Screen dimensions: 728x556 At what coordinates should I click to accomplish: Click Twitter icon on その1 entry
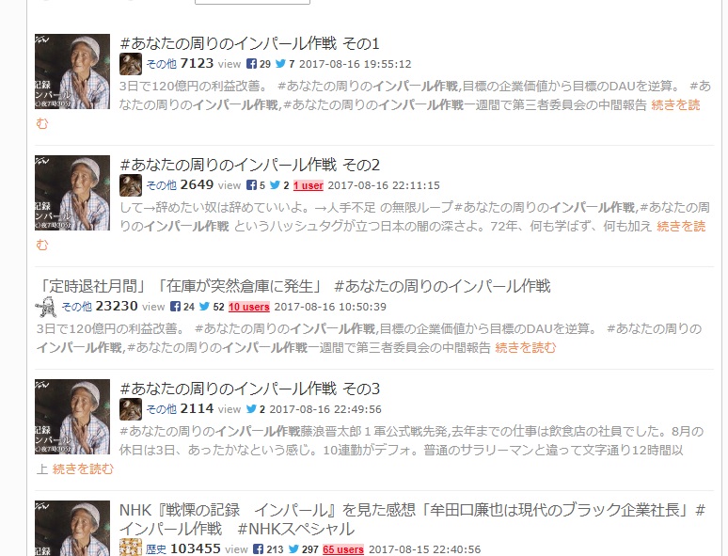tap(280, 64)
